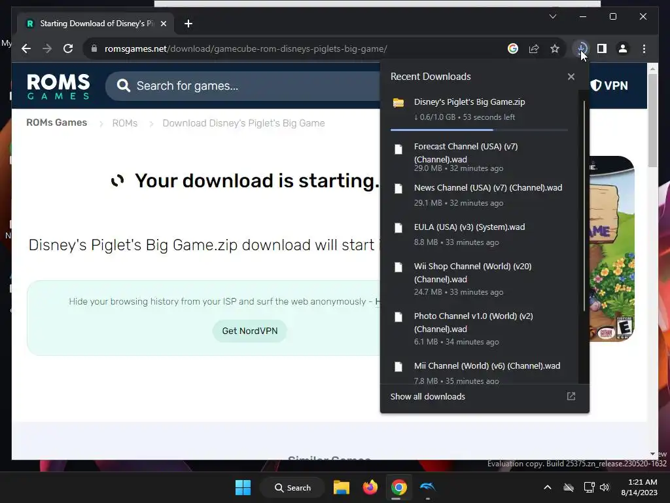Open the Chrome profile icon
This screenshot has height=503, width=670.
(x=623, y=48)
